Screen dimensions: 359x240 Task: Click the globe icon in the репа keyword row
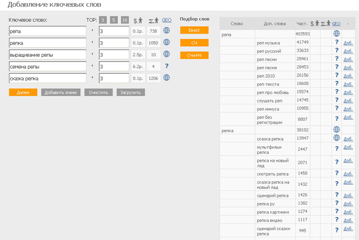[x=166, y=30]
